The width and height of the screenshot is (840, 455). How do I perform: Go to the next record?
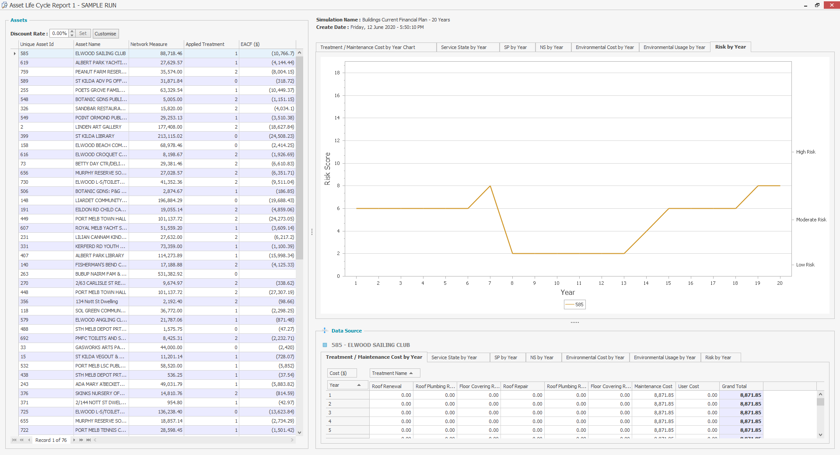coord(74,440)
